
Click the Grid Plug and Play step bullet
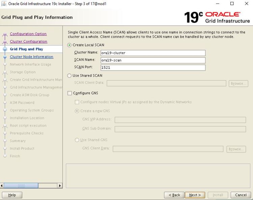5,49
